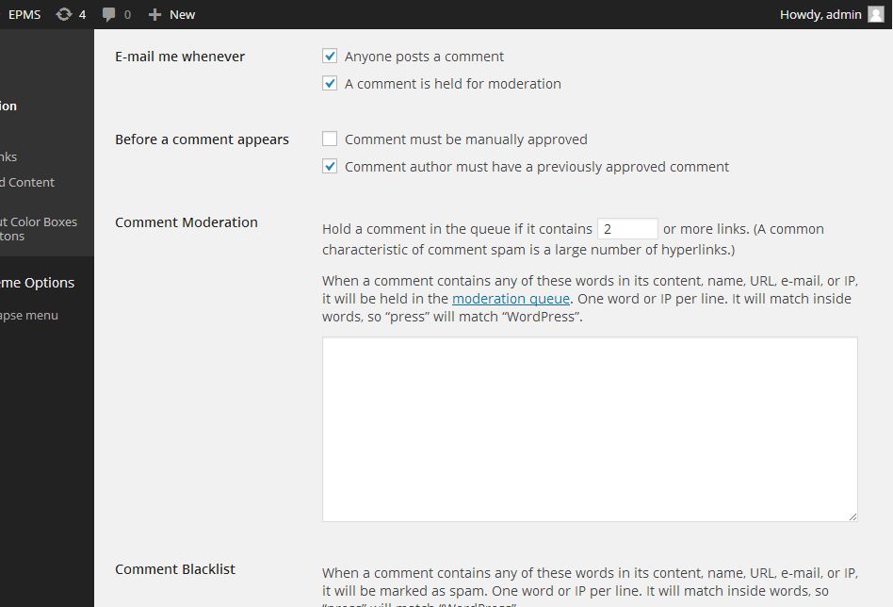This screenshot has height=607, width=893.
Task: Click the pending updates count '4'
Action: [x=82, y=14]
